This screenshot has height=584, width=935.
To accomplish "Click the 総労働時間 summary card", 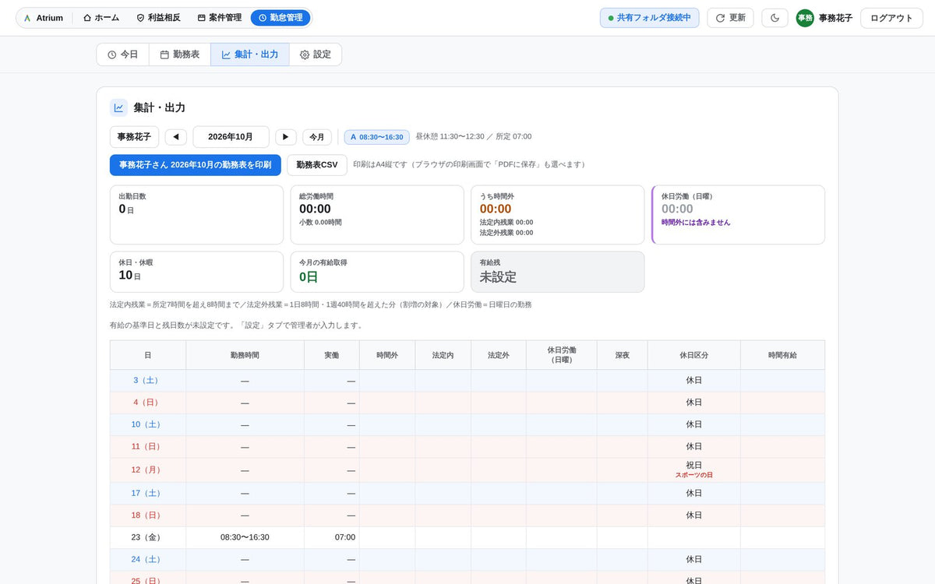I will pos(377,215).
